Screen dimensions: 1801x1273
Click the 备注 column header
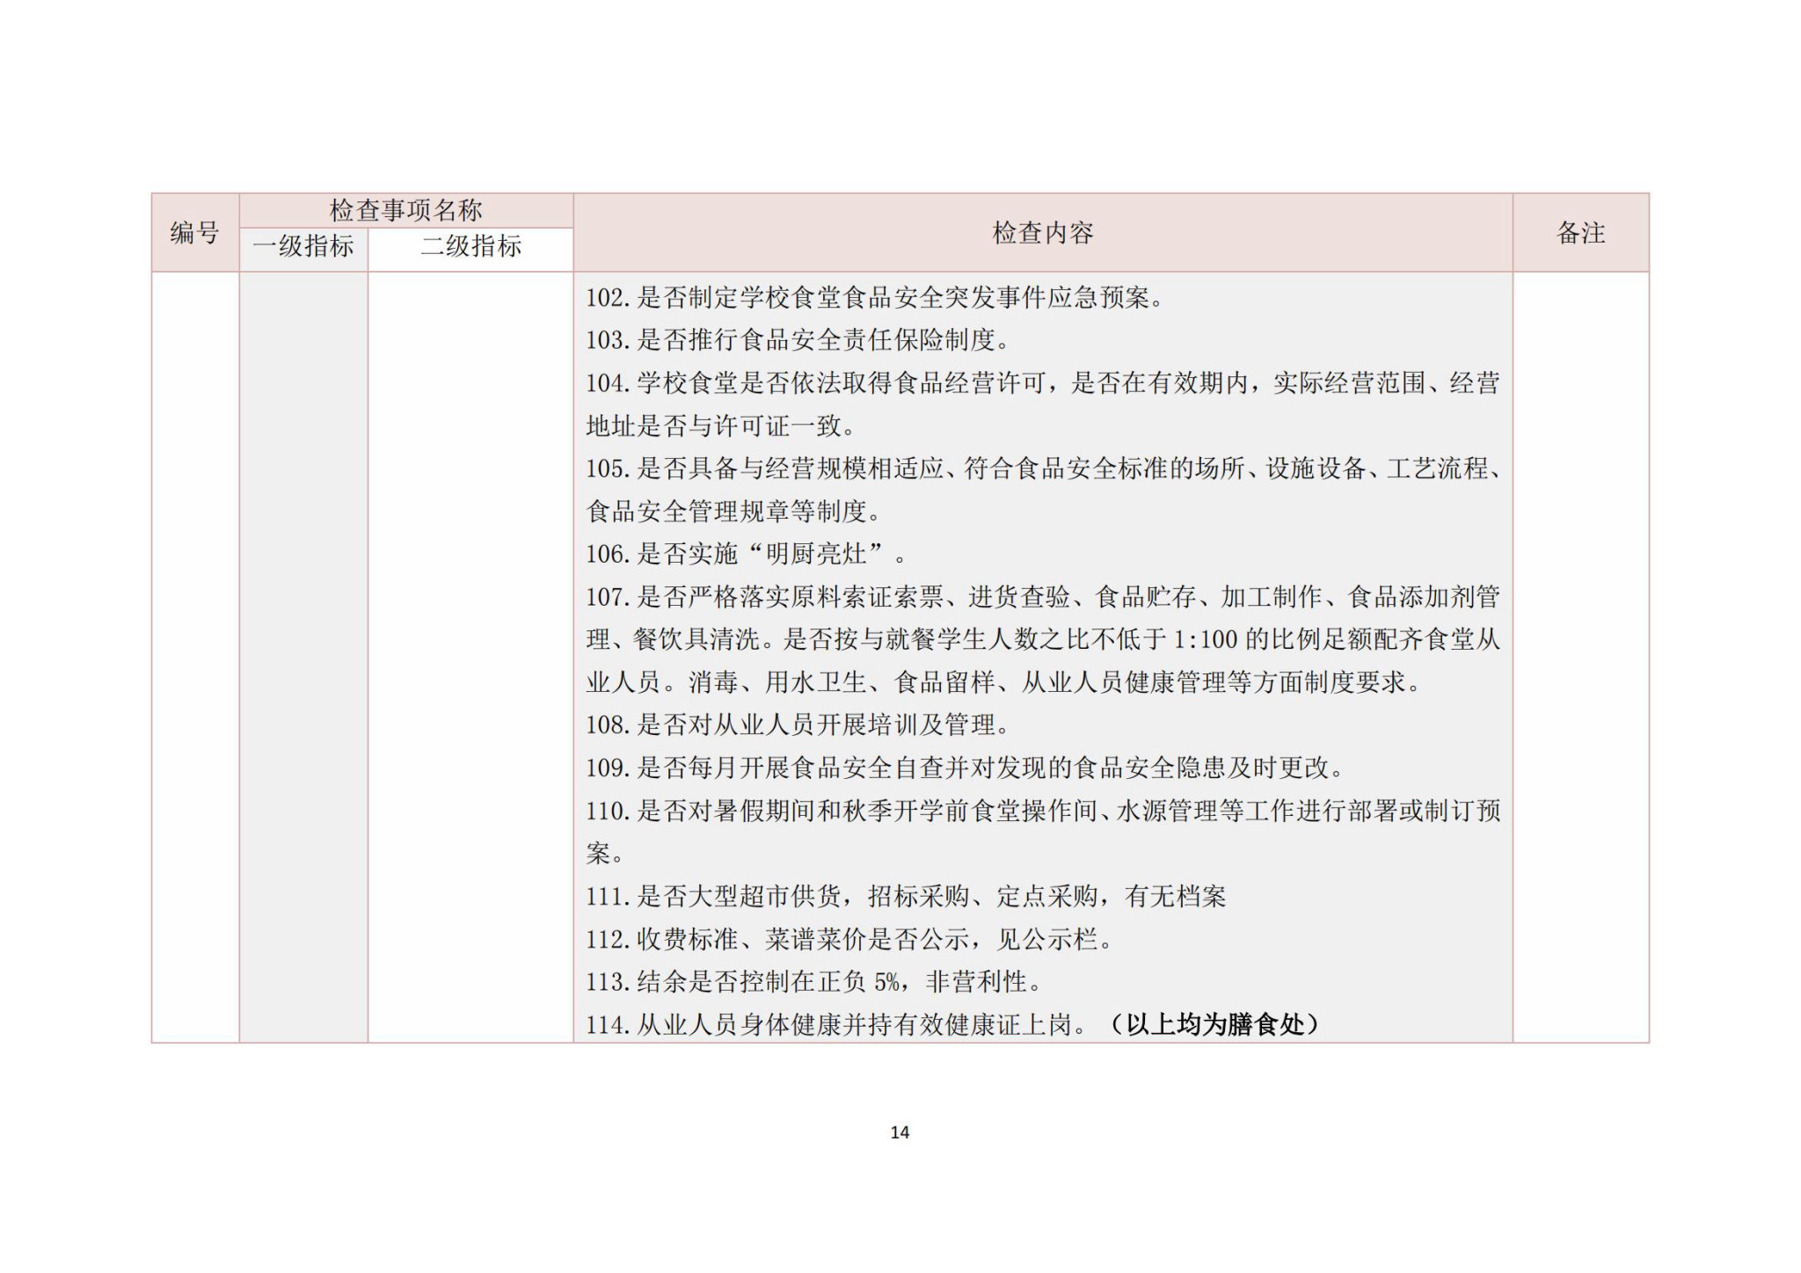(x=1580, y=233)
